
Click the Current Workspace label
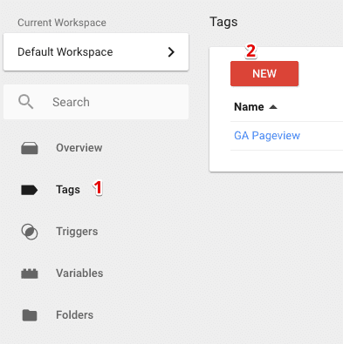point(62,23)
